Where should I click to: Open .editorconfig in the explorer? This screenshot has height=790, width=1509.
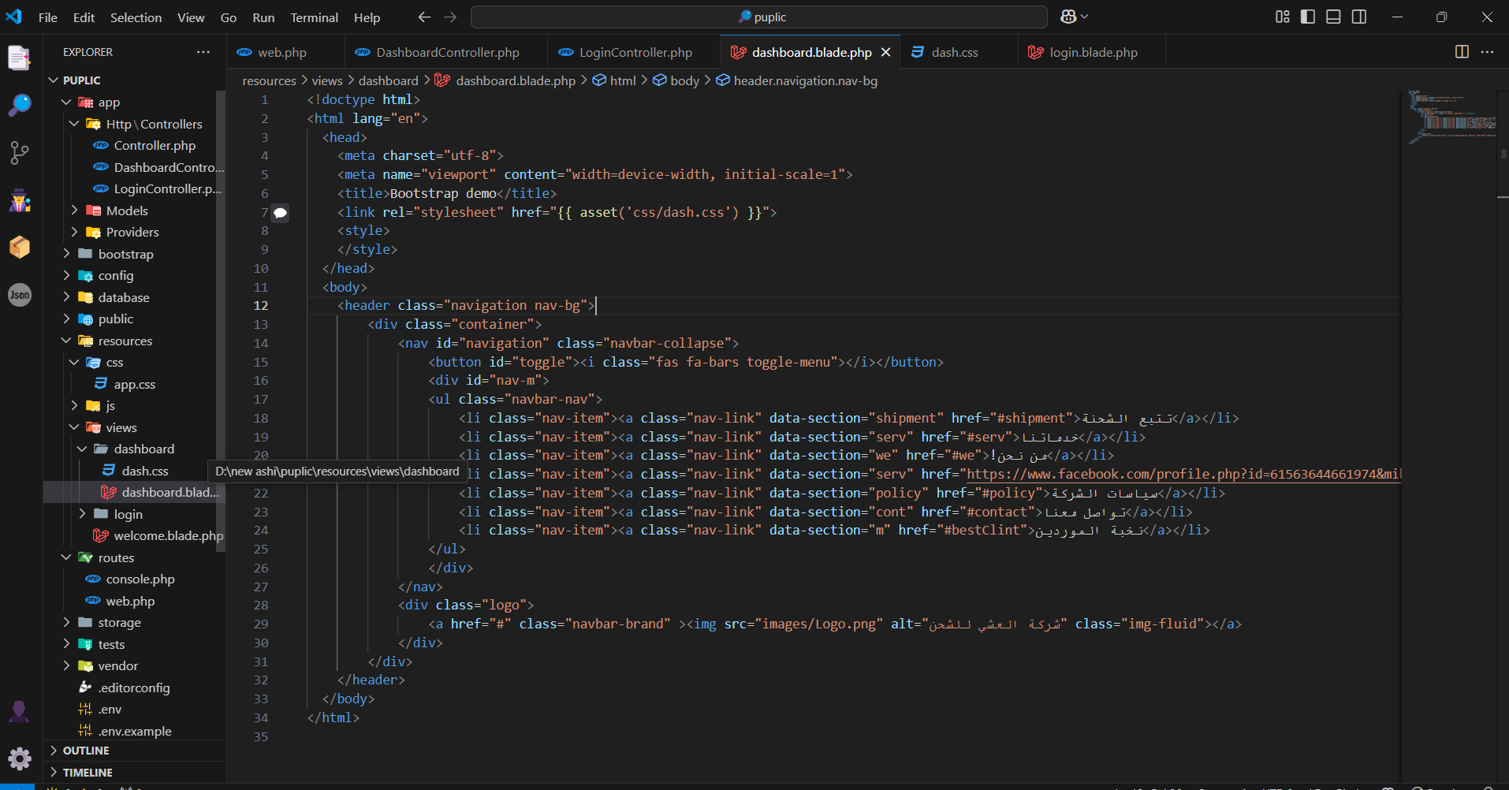click(134, 688)
